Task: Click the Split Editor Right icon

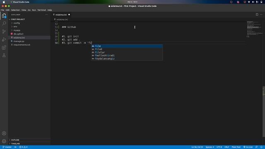Action: coord(257,14)
